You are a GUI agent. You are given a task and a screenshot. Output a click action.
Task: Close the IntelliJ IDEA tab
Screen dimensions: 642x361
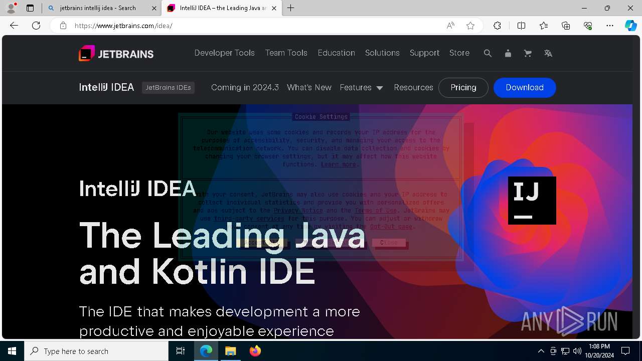[274, 8]
